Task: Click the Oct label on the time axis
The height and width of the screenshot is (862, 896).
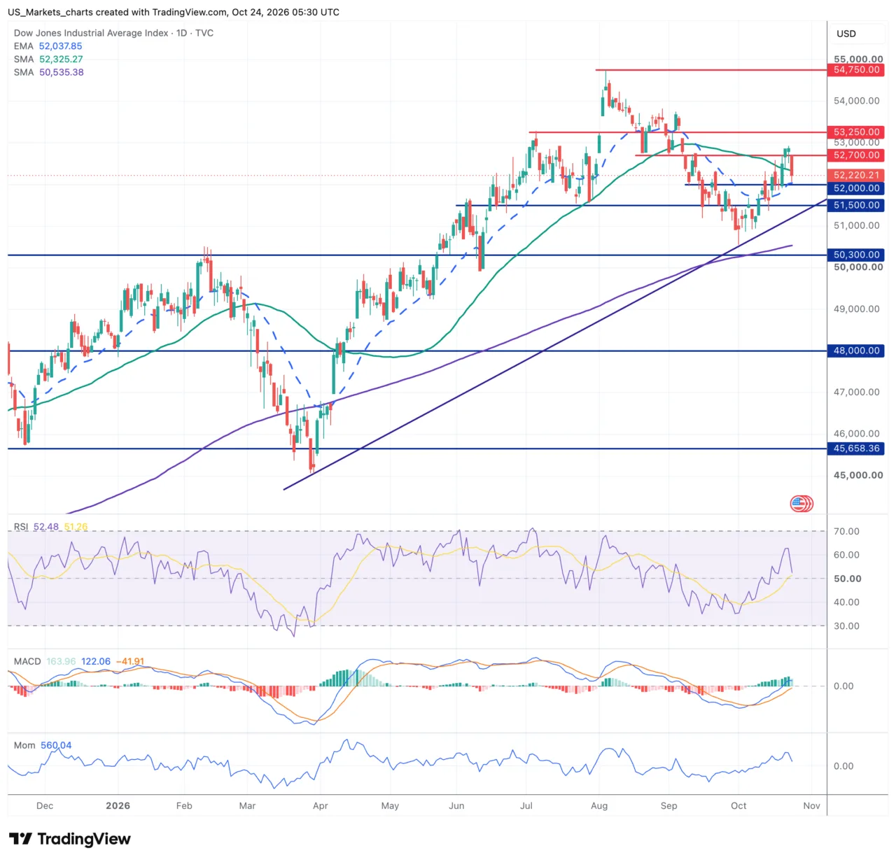Action: click(738, 806)
